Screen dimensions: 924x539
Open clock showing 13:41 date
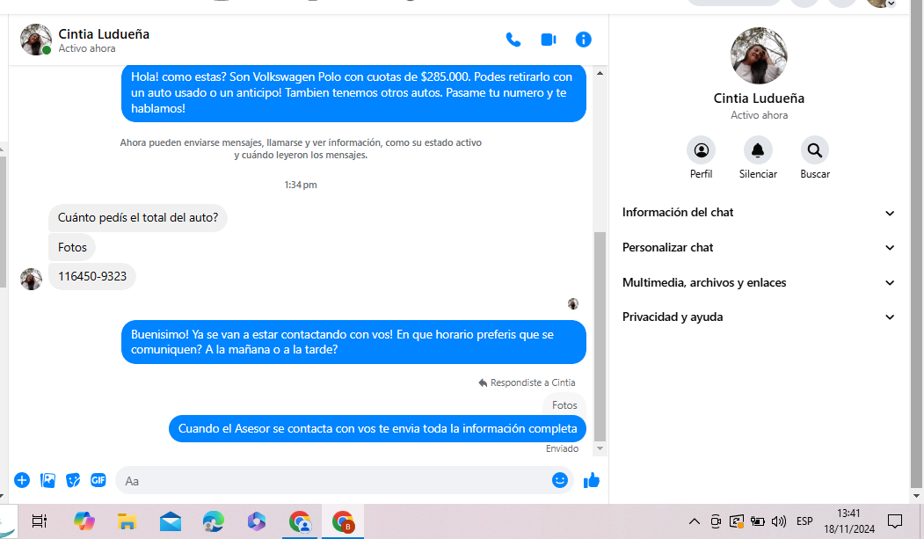[849, 521]
